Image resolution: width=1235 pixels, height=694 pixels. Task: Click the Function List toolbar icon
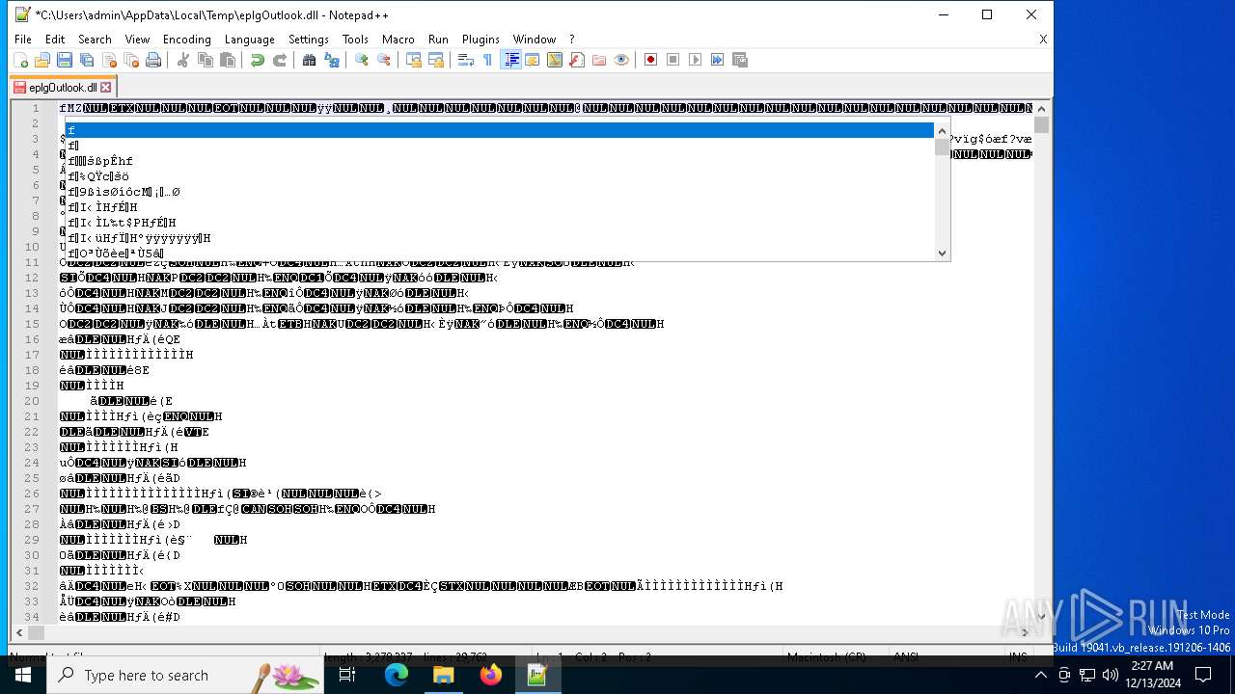click(x=577, y=60)
